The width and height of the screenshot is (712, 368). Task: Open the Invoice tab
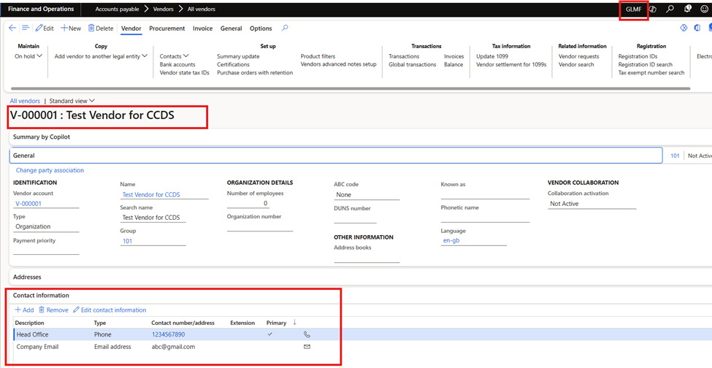(x=202, y=28)
